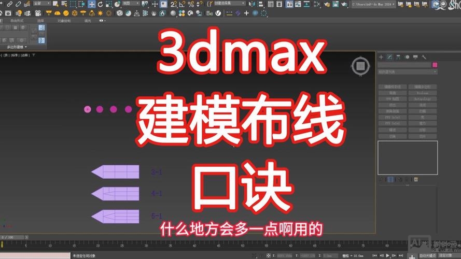Open the Curve Editor icon
Screen dimensions: 461x259
[x=298, y=4]
